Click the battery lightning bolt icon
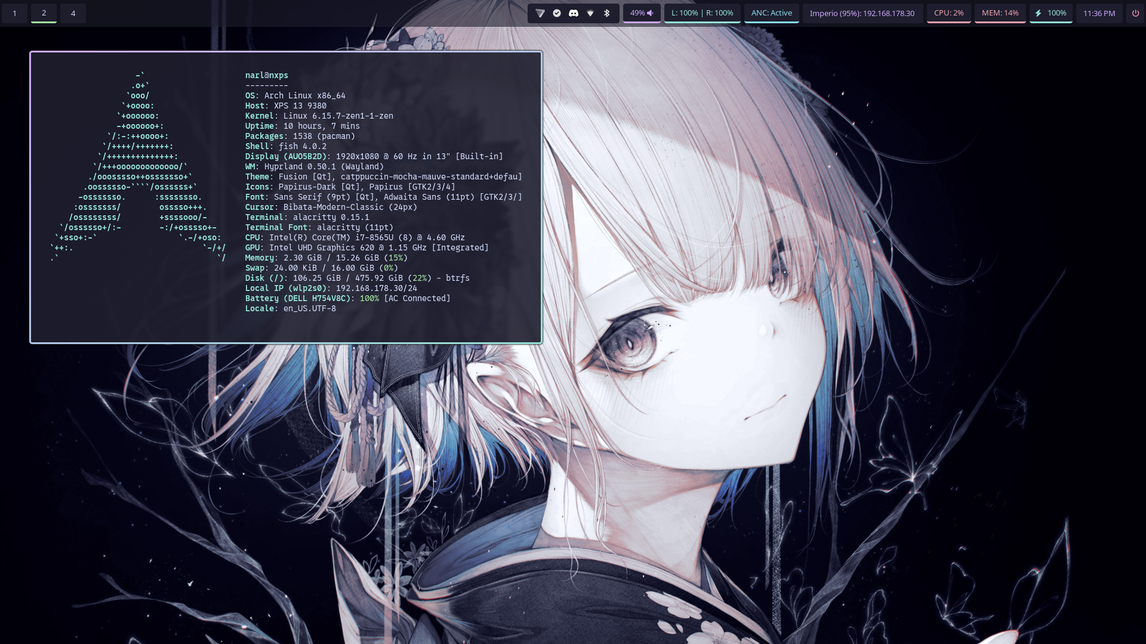1146x644 pixels. [1038, 13]
